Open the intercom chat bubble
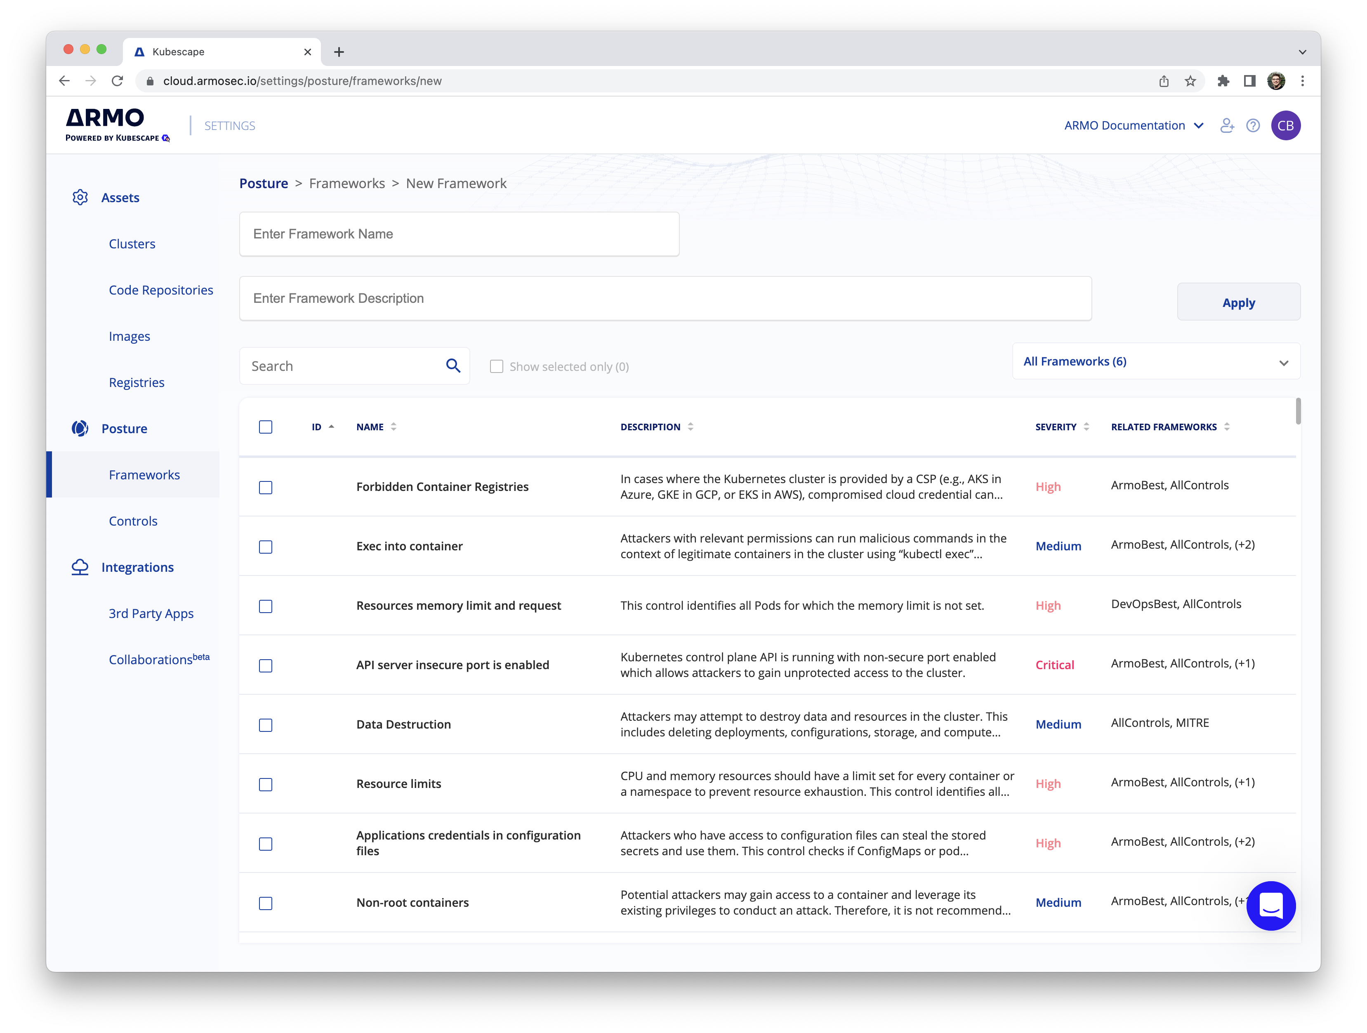Image resolution: width=1367 pixels, height=1033 pixels. click(1270, 905)
